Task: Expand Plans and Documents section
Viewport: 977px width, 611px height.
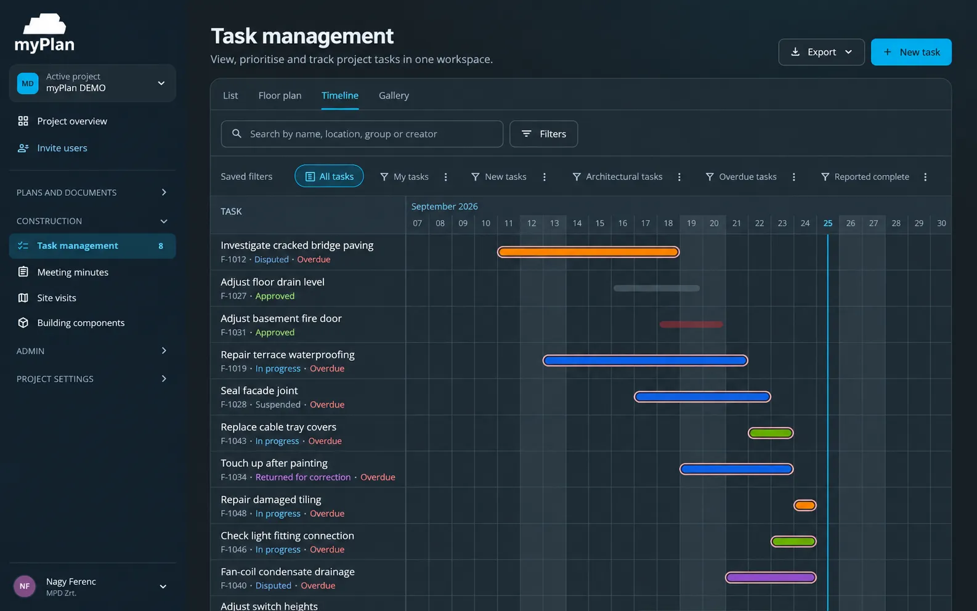Action: pyautogui.click(x=164, y=192)
